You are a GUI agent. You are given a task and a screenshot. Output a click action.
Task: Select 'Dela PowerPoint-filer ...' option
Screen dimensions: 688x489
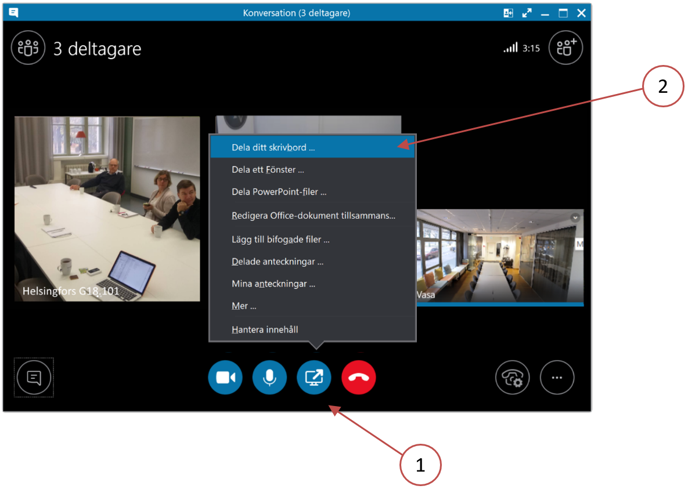(279, 192)
